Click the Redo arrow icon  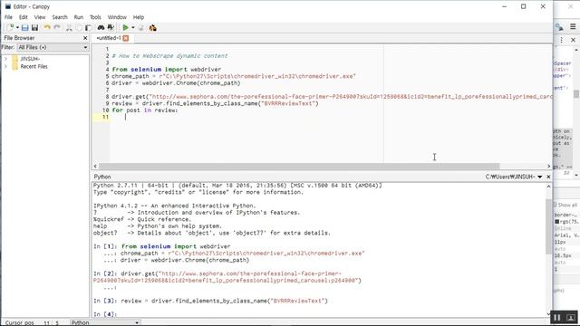(x=57, y=28)
